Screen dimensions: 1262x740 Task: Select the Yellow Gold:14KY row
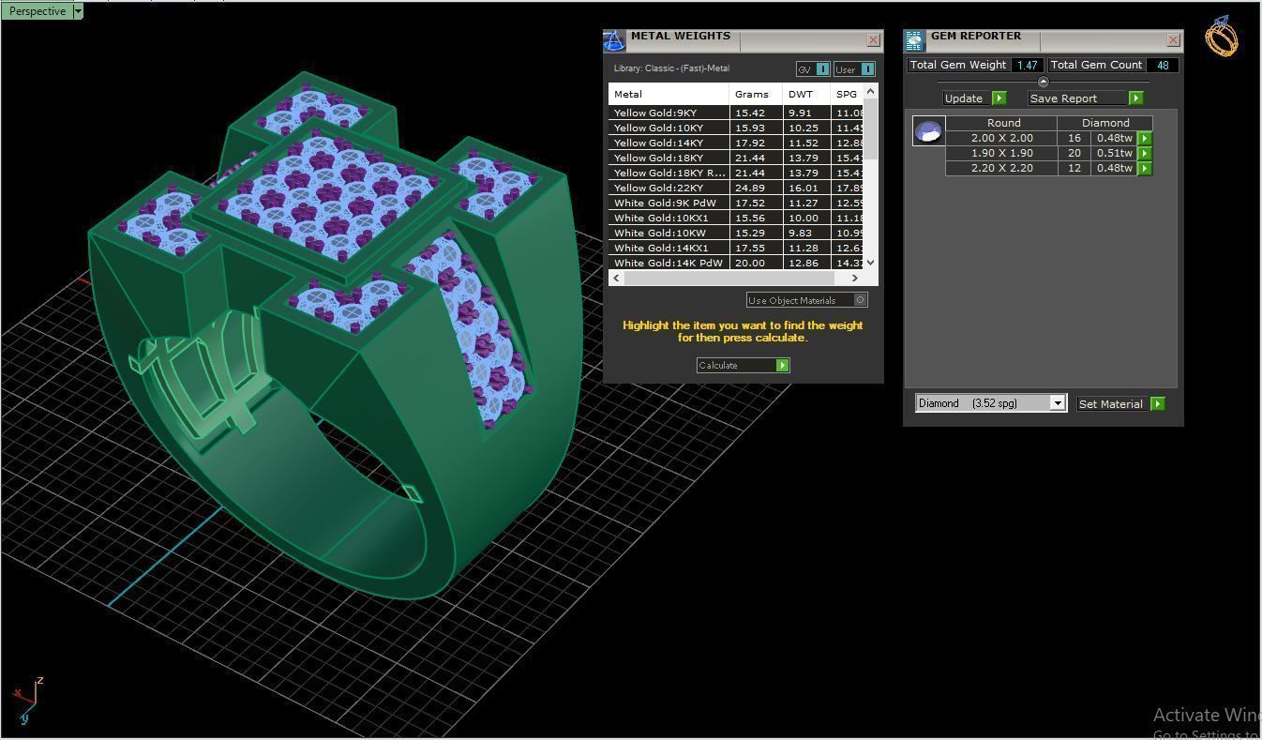point(736,143)
